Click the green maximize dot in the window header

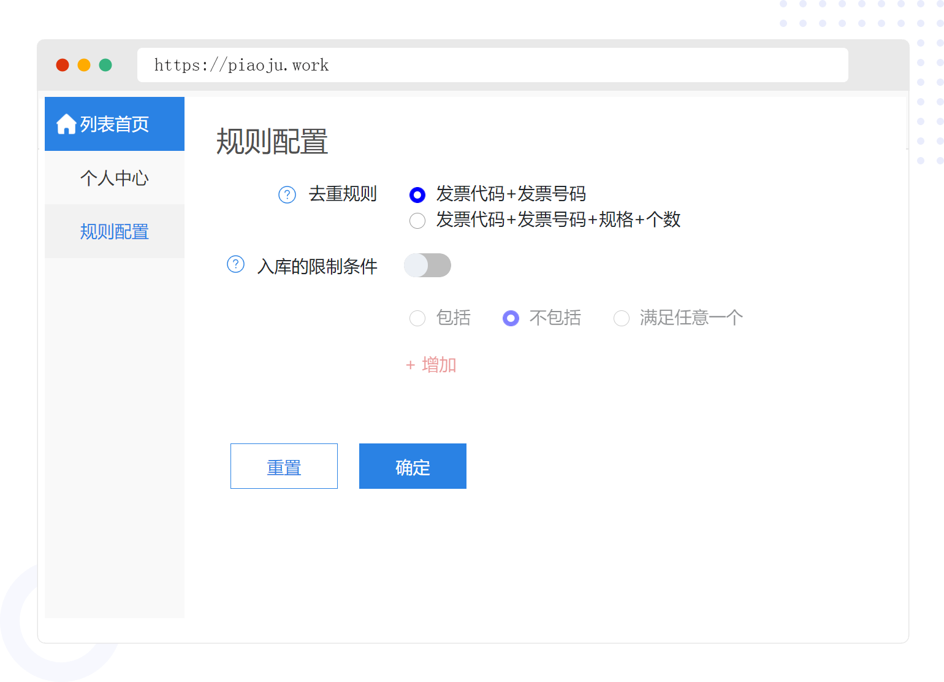pos(105,65)
